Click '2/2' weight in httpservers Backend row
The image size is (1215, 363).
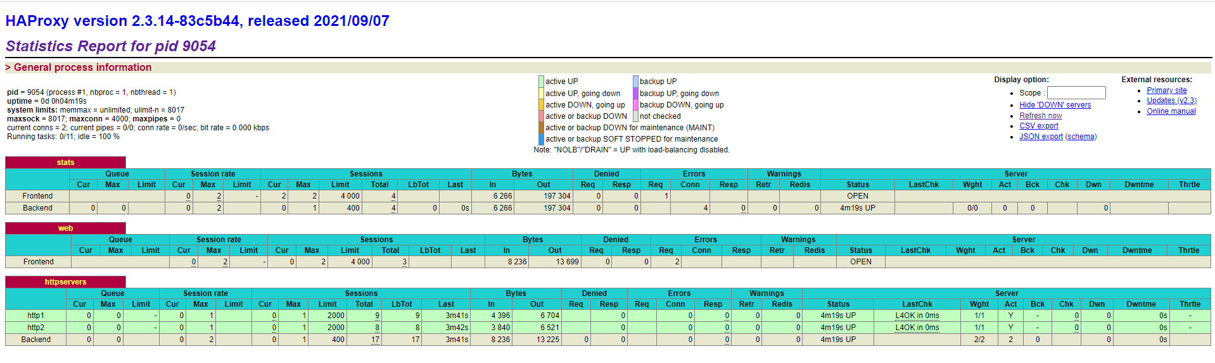tap(979, 340)
